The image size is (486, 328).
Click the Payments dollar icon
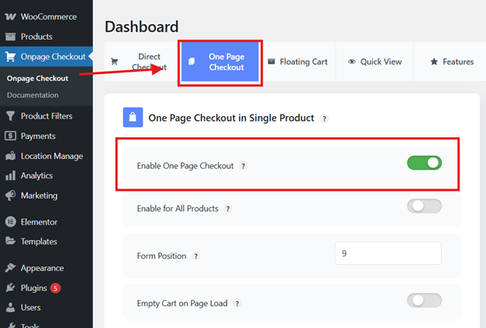click(10, 136)
